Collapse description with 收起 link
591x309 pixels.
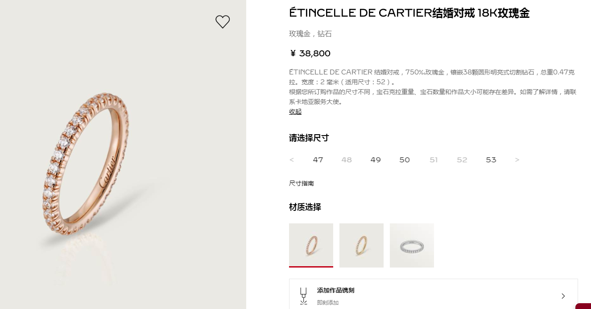pyautogui.click(x=295, y=111)
